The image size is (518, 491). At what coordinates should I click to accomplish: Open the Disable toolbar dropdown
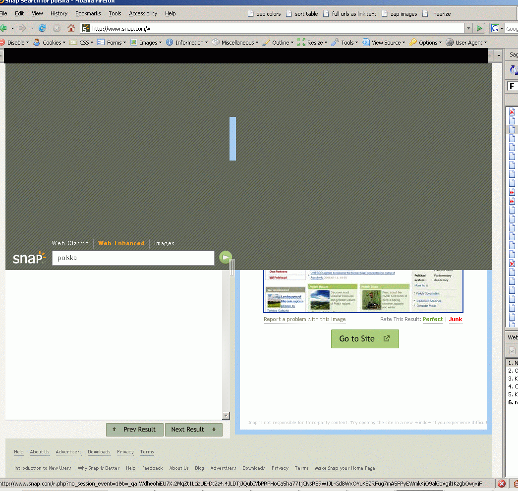[x=14, y=43]
